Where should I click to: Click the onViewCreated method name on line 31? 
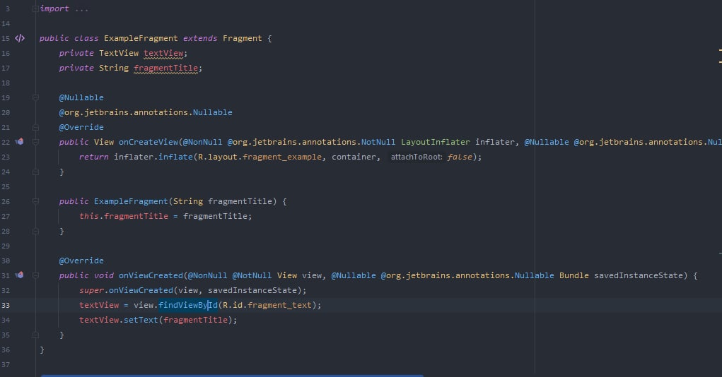pos(151,275)
